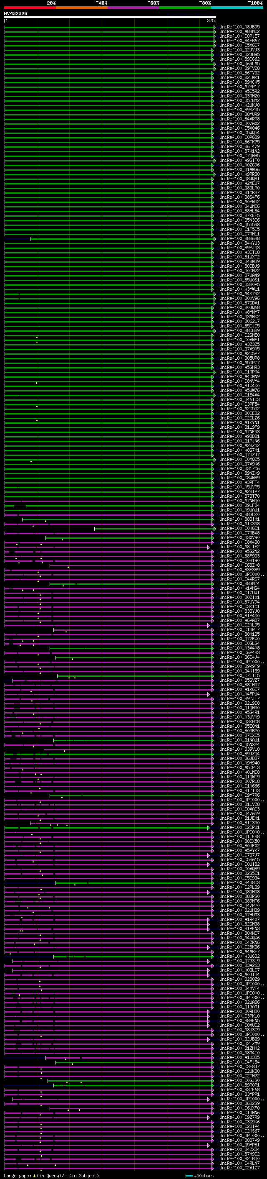
Task: Select the UniRef100_C5XQ46 hit label
Action: coord(239,128)
